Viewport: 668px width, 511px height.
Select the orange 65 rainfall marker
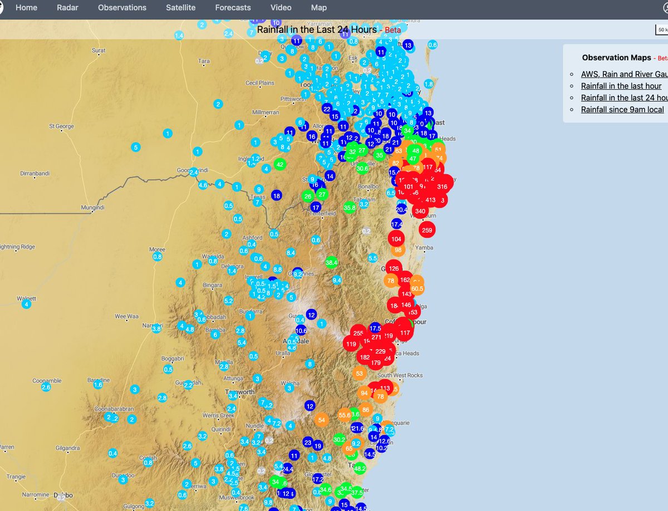click(348, 449)
